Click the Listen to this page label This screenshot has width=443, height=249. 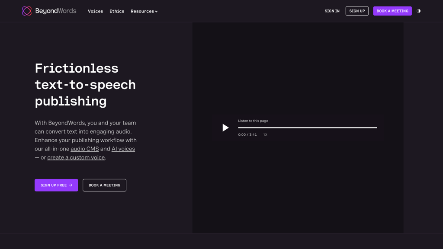coord(253,121)
